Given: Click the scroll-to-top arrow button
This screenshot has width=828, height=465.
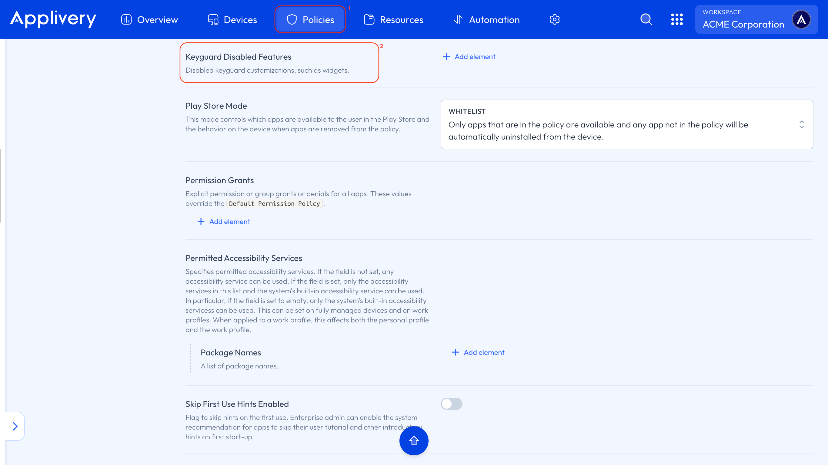Looking at the screenshot, I should [x=414, y=441].
